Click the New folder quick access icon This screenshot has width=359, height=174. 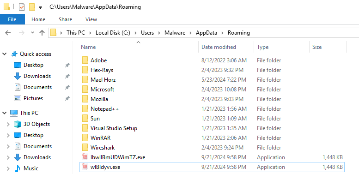[32, 7]
